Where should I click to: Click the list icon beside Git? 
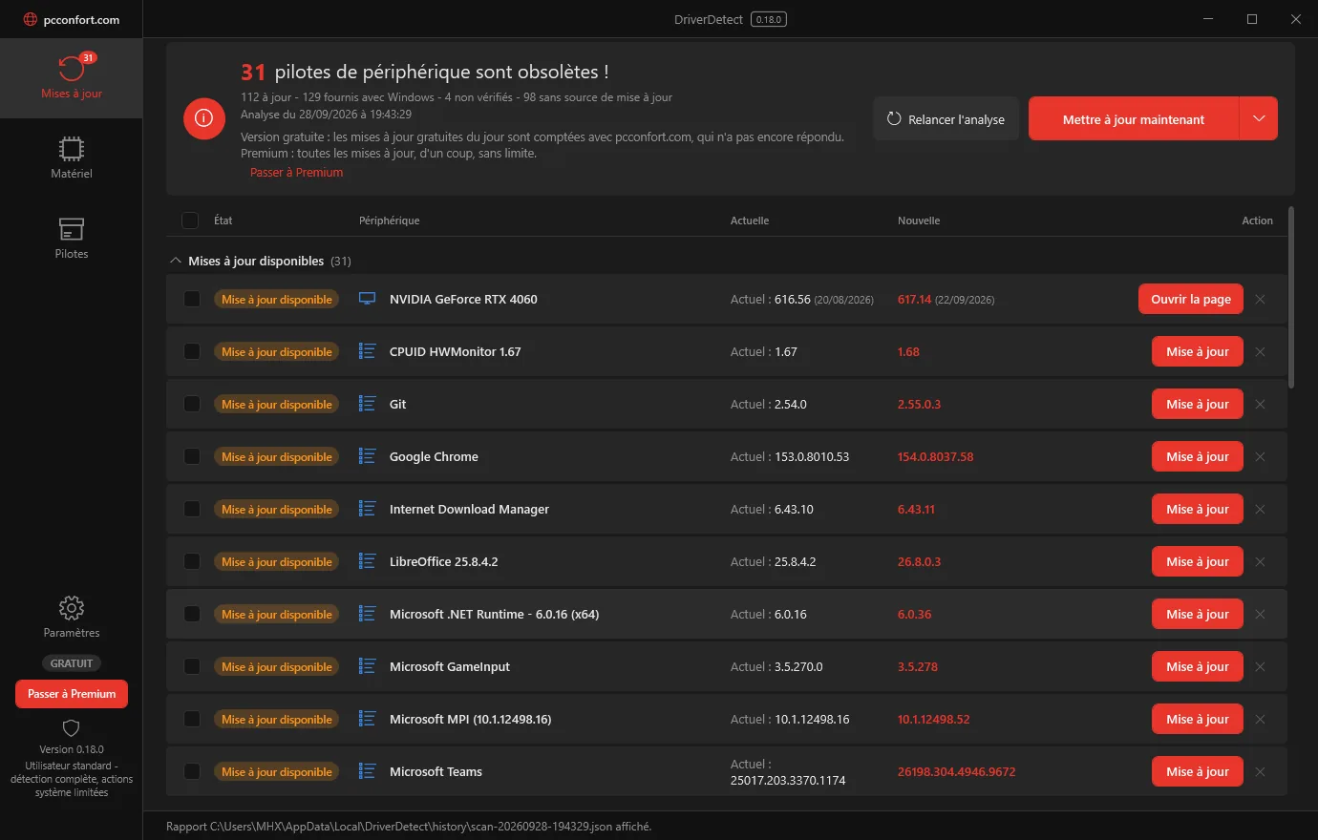[x=367, y=404]
